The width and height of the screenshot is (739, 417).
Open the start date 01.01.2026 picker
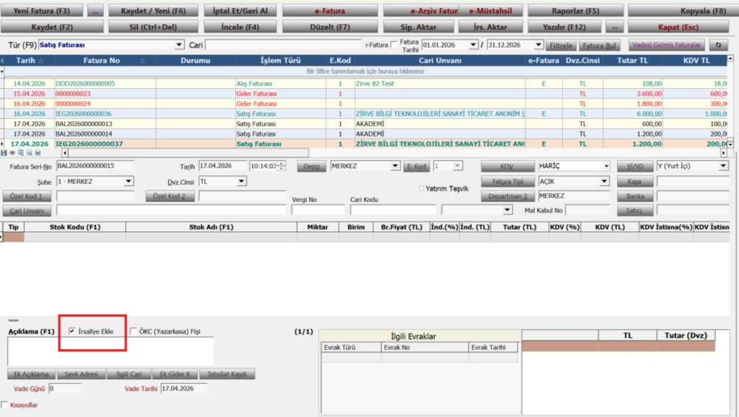click(x=473, y=45)
